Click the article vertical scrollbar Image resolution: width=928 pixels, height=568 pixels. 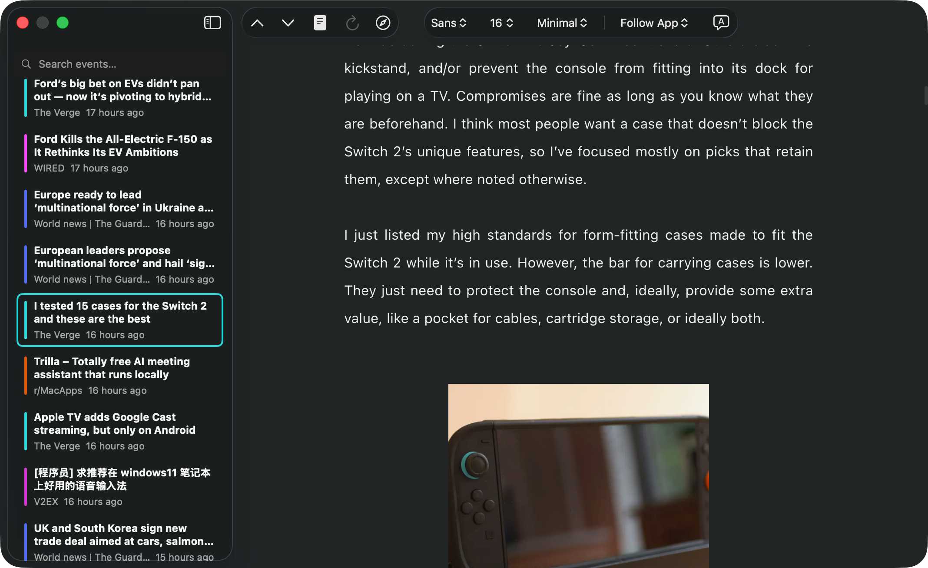tap(925, 96)
